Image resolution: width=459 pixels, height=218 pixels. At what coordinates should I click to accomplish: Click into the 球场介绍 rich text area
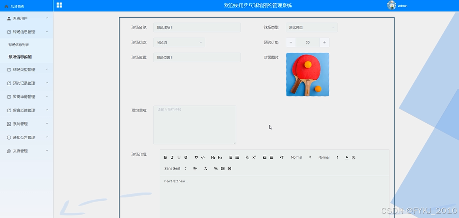point(275,197)
